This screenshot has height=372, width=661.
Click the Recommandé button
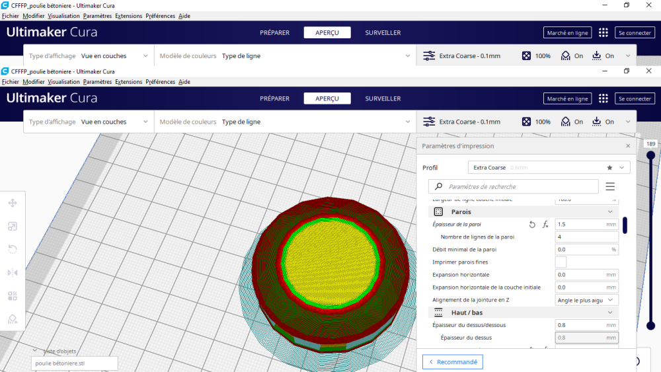[453, 362]
